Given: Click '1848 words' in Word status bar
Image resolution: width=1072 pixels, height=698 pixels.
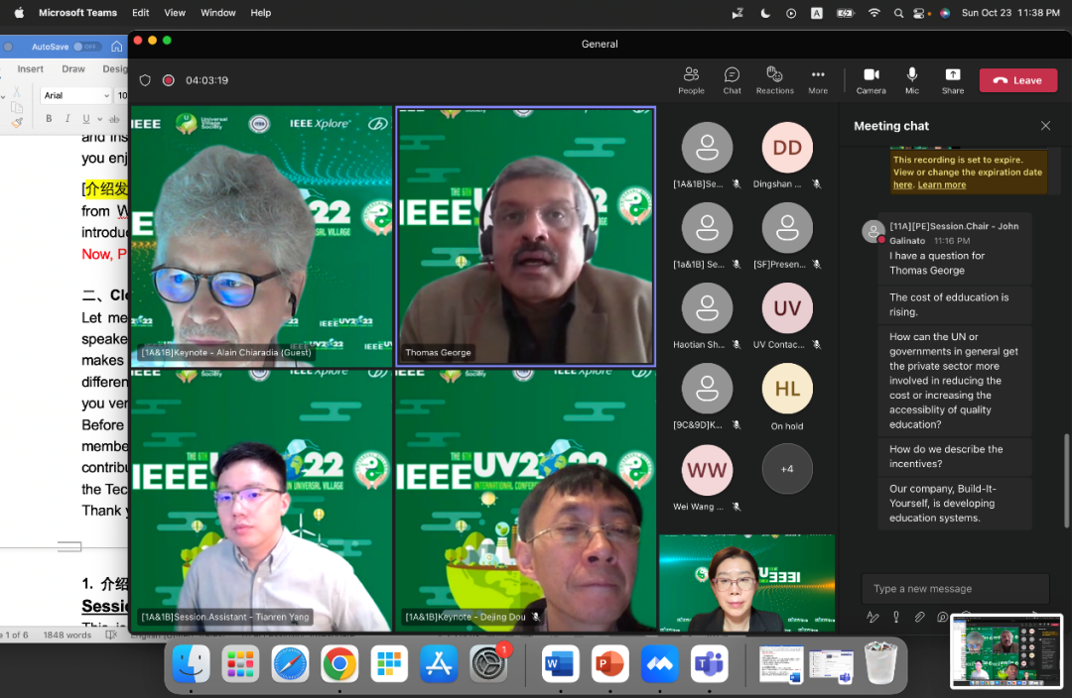Looking at the screenshot, I should click(x=67, y=635).
